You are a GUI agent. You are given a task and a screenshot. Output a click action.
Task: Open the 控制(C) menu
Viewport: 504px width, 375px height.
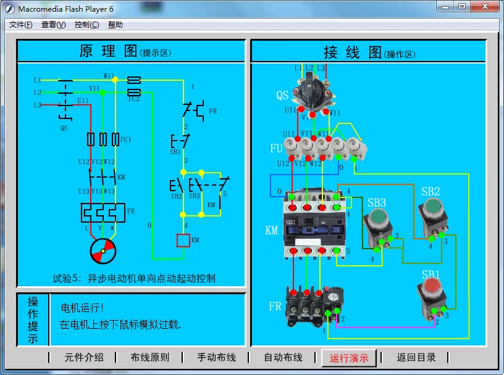click(87, 25)
